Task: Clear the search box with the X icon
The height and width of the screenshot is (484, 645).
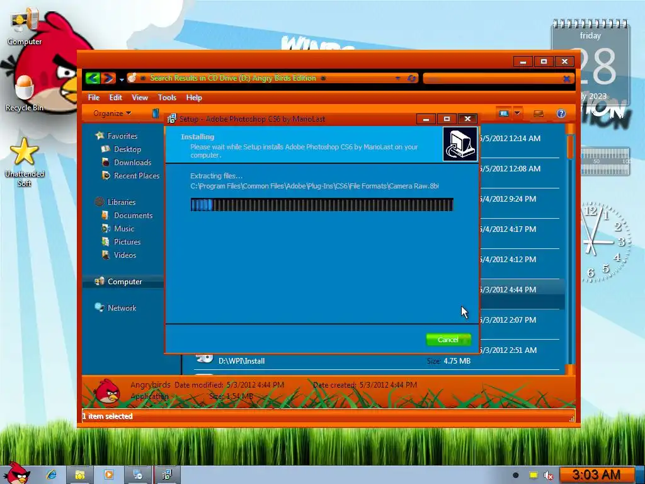Action: [x=566, y=79]
